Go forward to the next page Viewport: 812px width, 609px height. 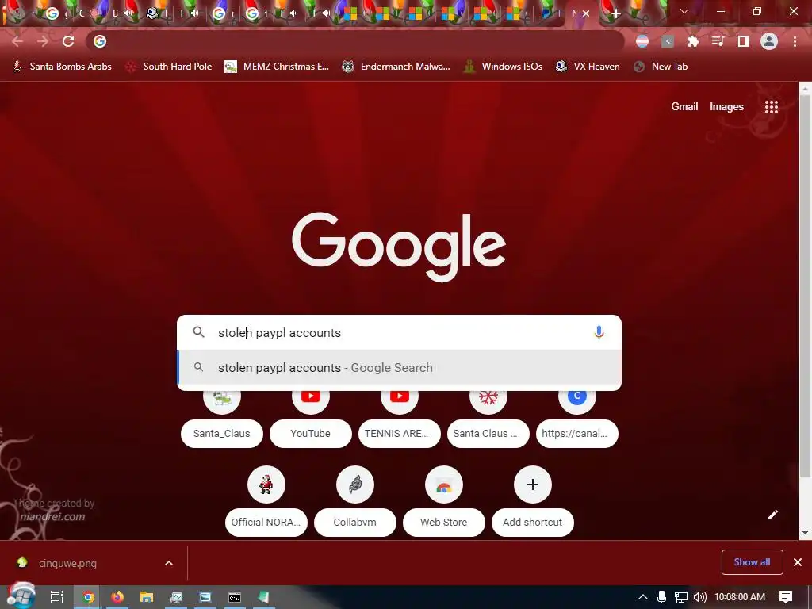coord(43,41)
